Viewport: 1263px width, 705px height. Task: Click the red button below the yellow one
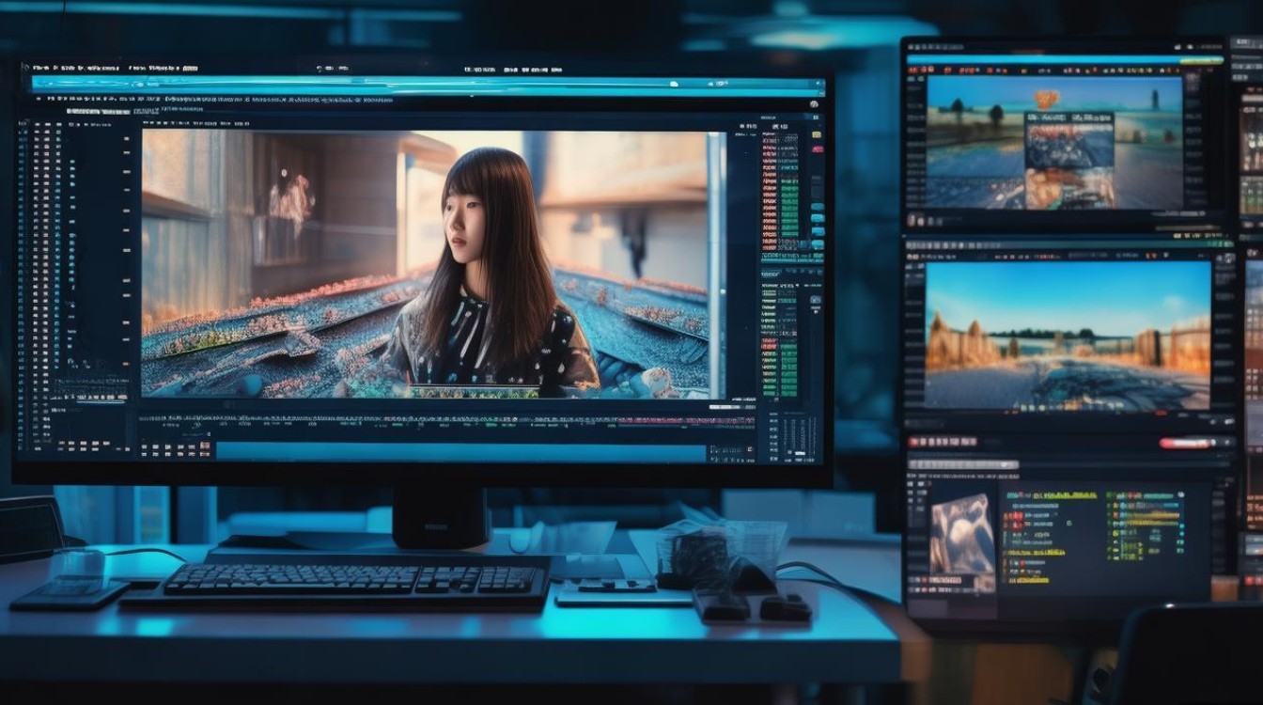click(815, 148)
